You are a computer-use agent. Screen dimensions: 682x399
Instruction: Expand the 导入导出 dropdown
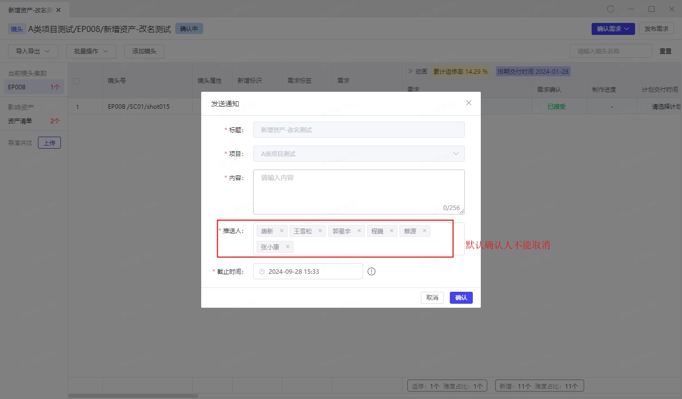33,51
